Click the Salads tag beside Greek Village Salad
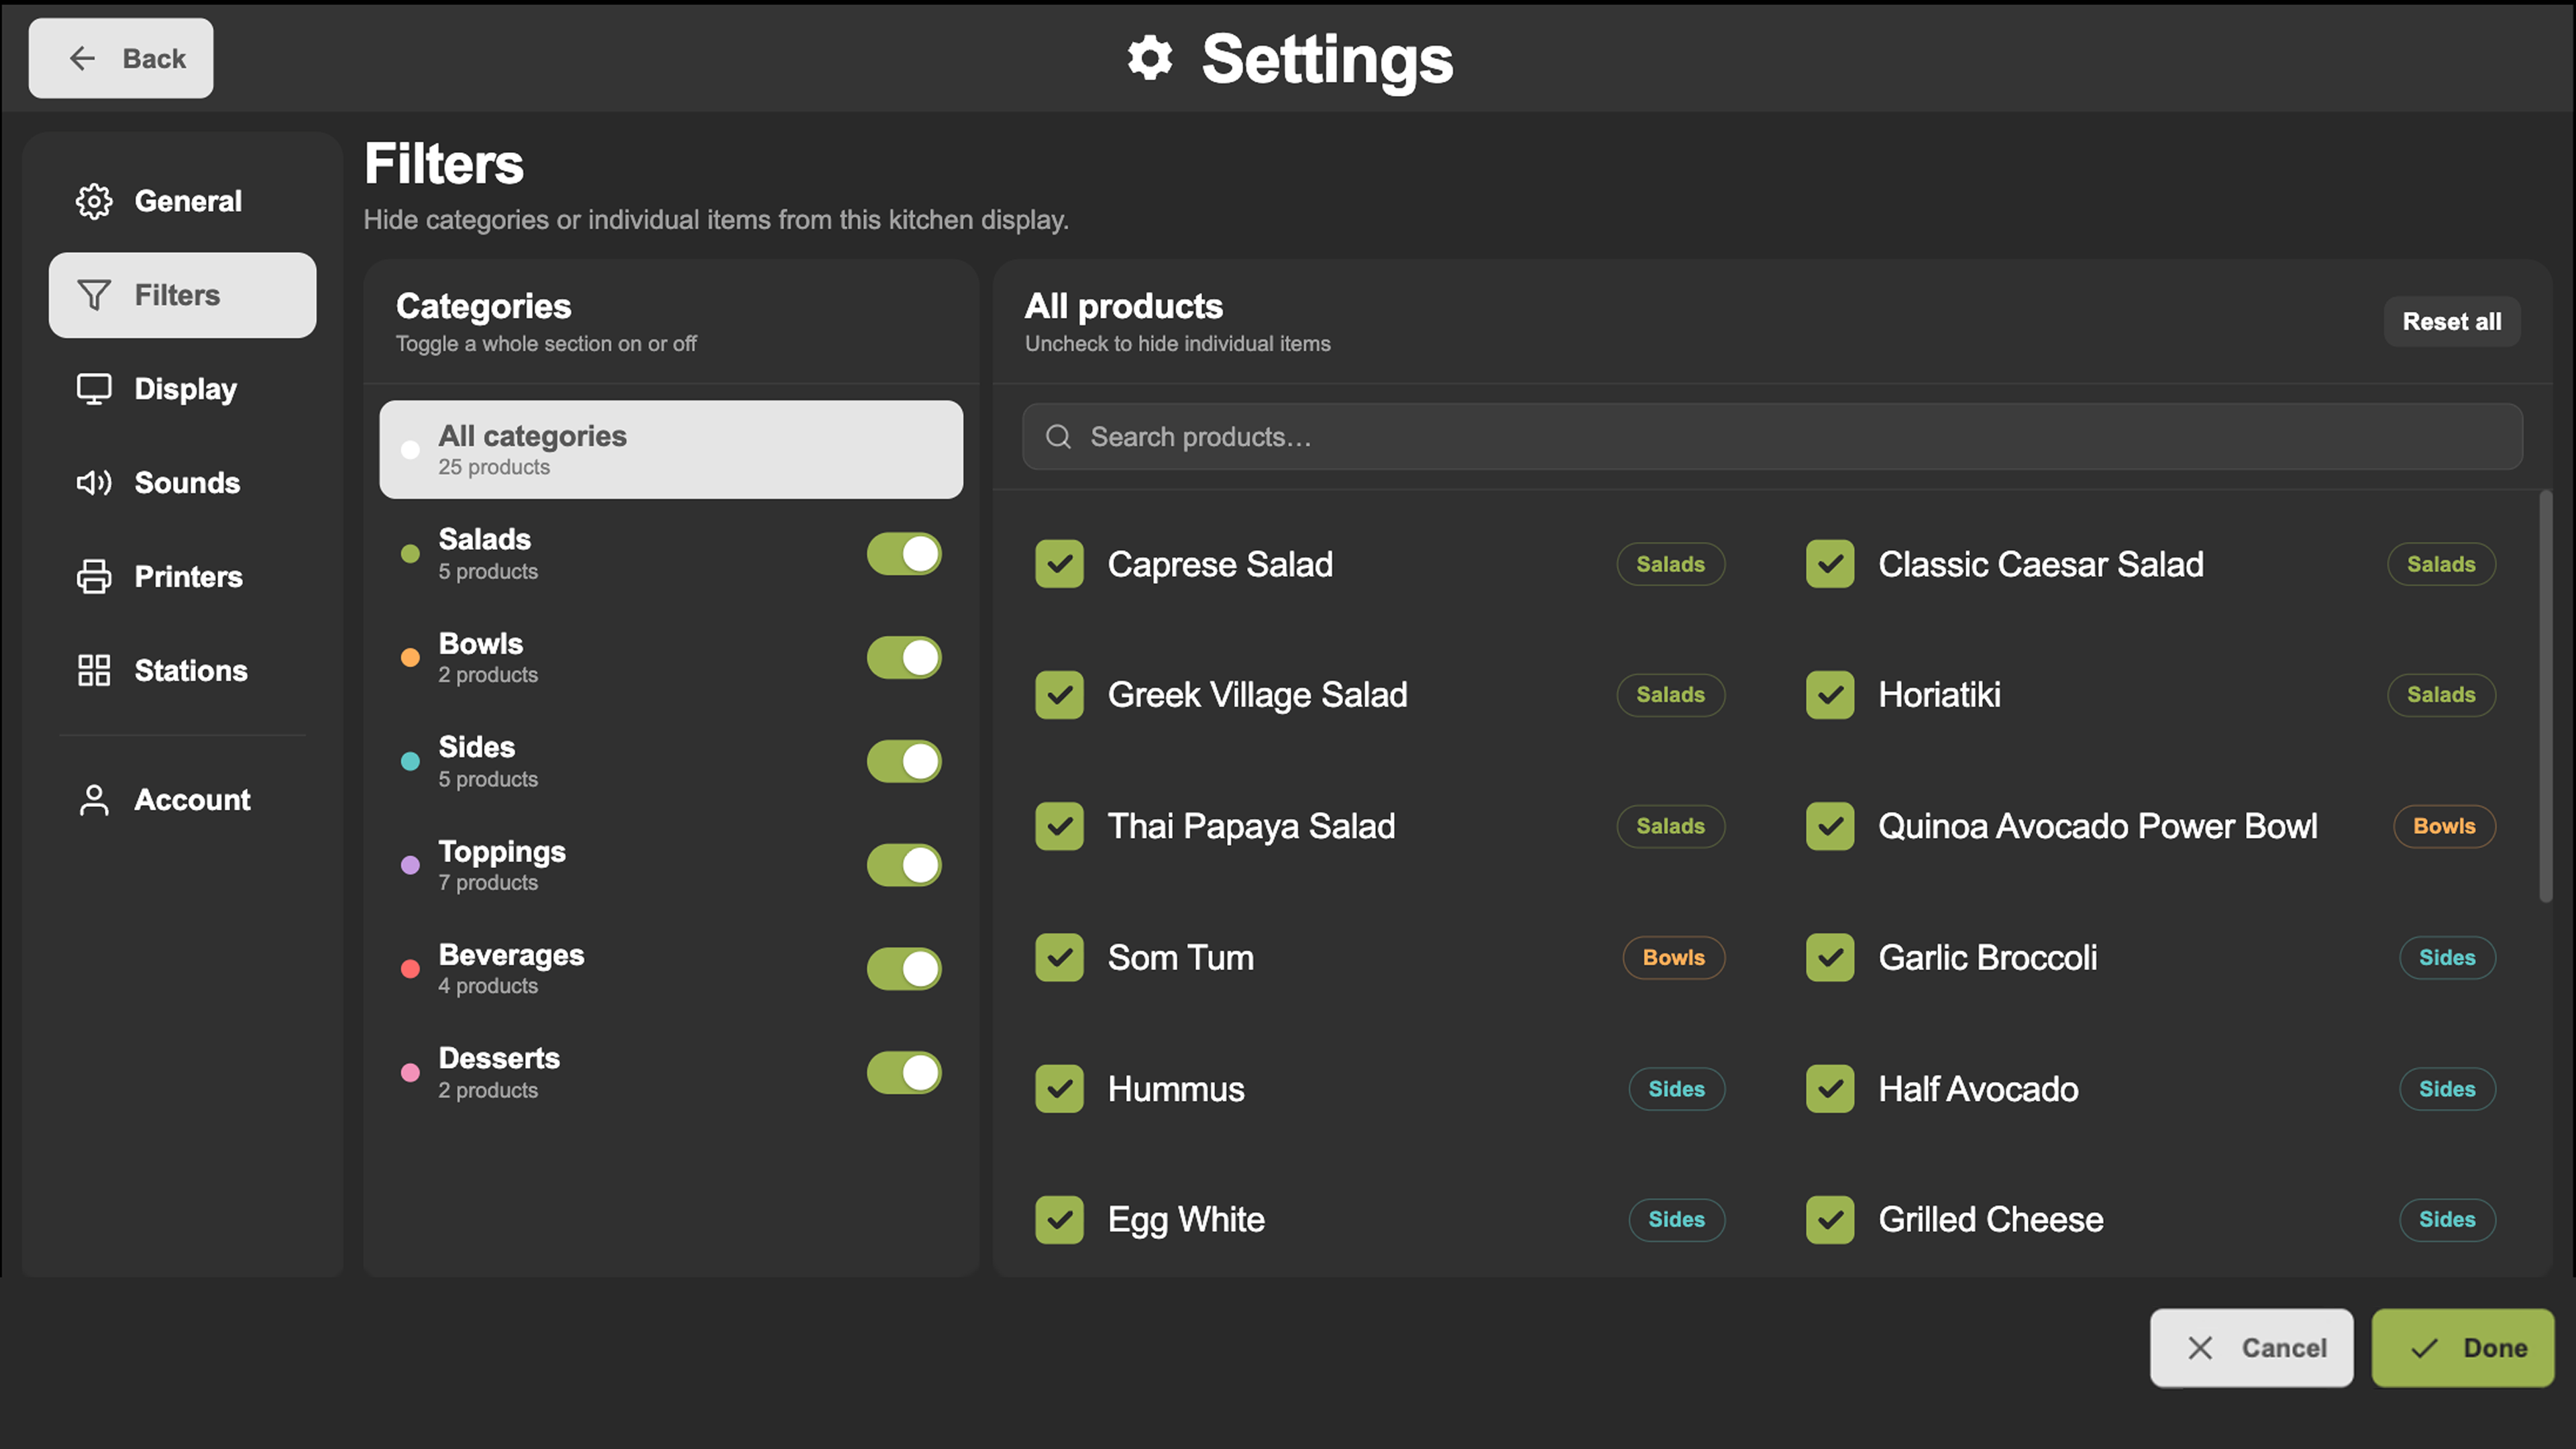 point(1671,695)
